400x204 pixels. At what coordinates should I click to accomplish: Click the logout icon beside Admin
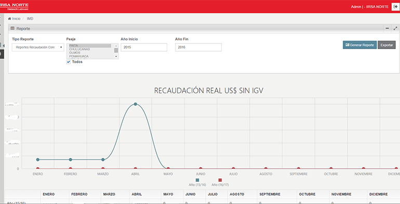coord(395,7)
